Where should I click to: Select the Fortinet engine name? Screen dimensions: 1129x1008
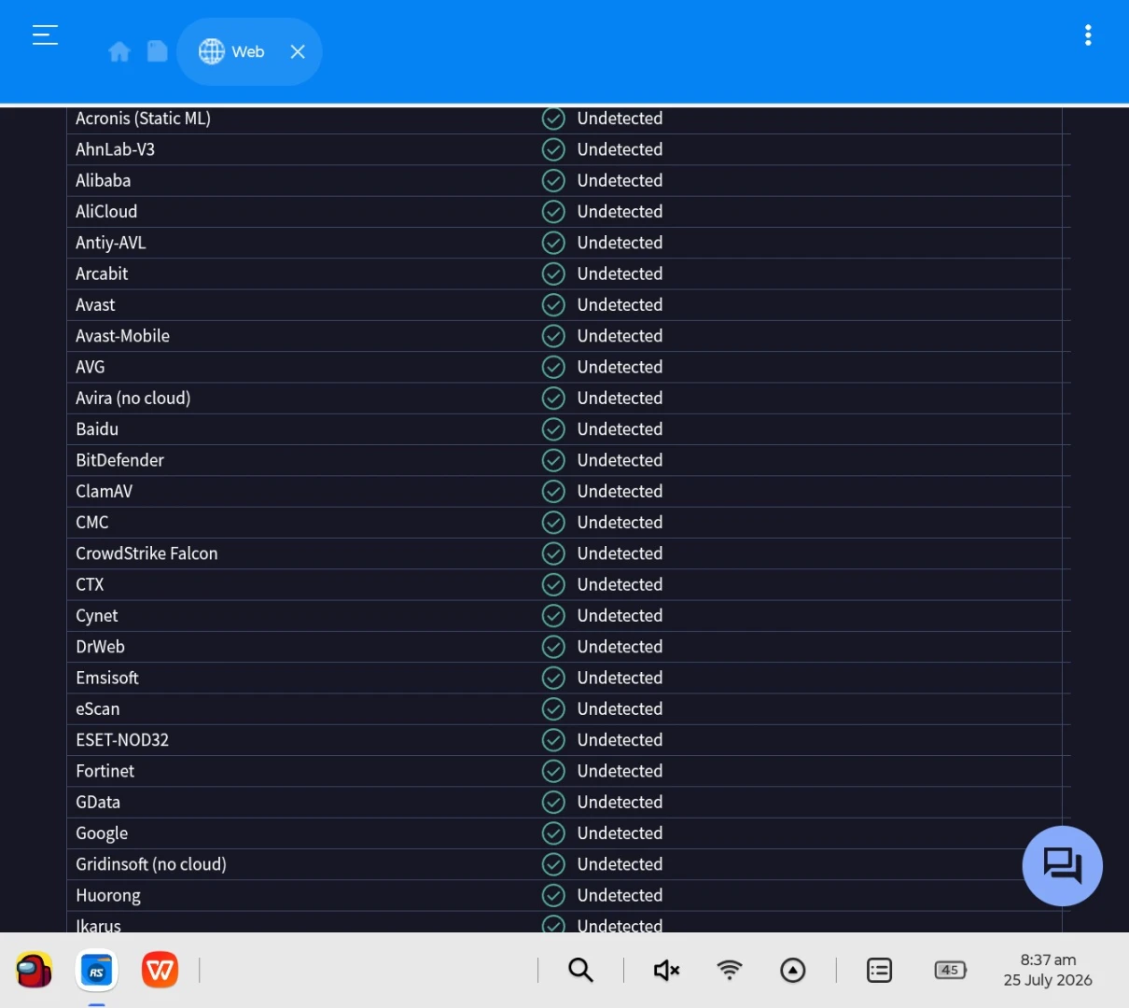coord(105,771)
